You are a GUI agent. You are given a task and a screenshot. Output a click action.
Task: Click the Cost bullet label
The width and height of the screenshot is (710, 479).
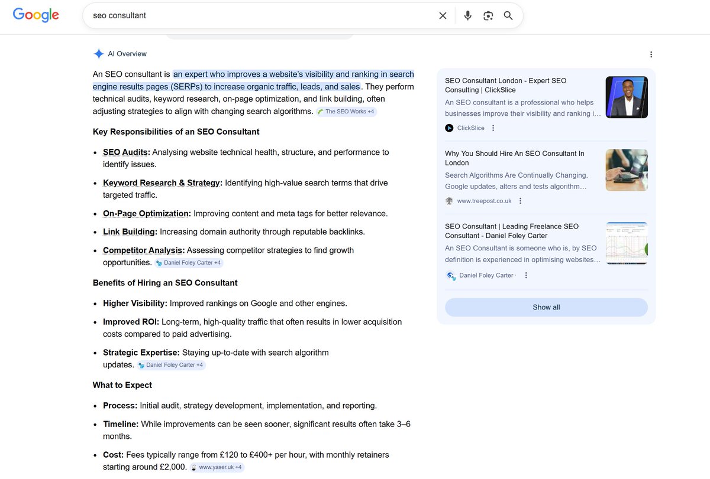coord(113,455)
